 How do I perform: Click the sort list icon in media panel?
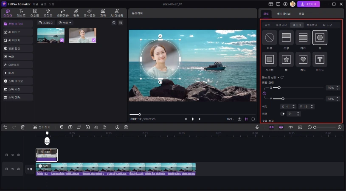(x=121, y=23)
